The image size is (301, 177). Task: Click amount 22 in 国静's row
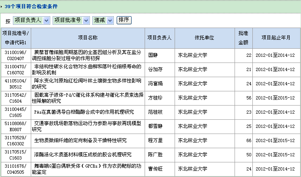point(249,55)
